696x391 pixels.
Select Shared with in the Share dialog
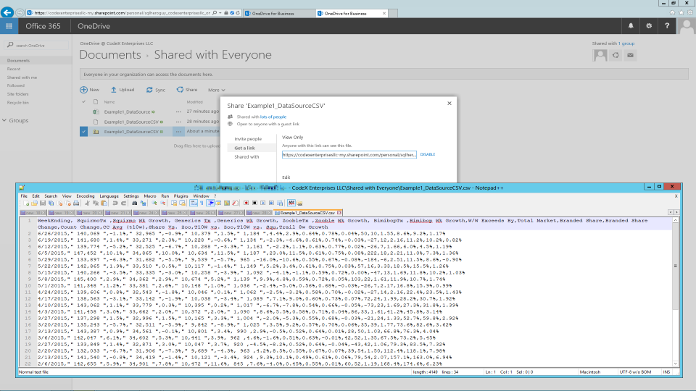(246, 157)
